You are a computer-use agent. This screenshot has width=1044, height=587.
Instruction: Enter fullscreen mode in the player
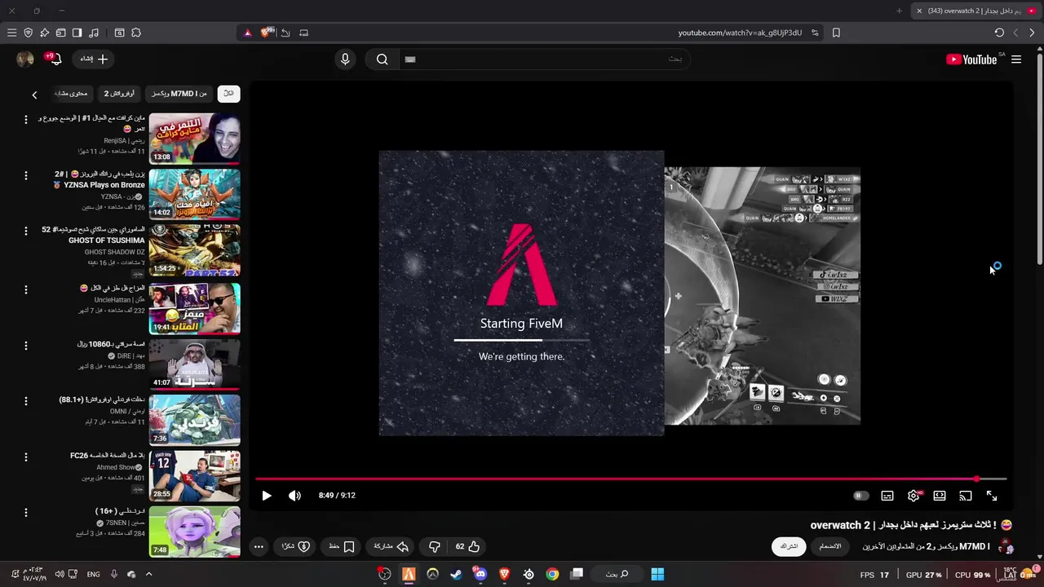pyautogui.click(x=992, y=496)
